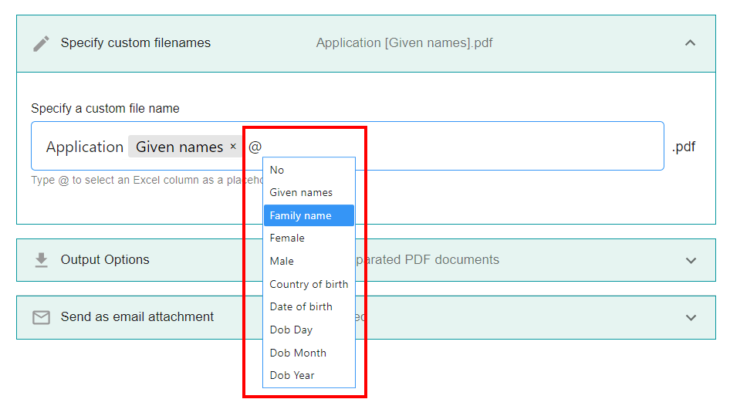Pick 'Male' from the column list
The width and height of the screenshot is (730, 399).
pos(282,261)
